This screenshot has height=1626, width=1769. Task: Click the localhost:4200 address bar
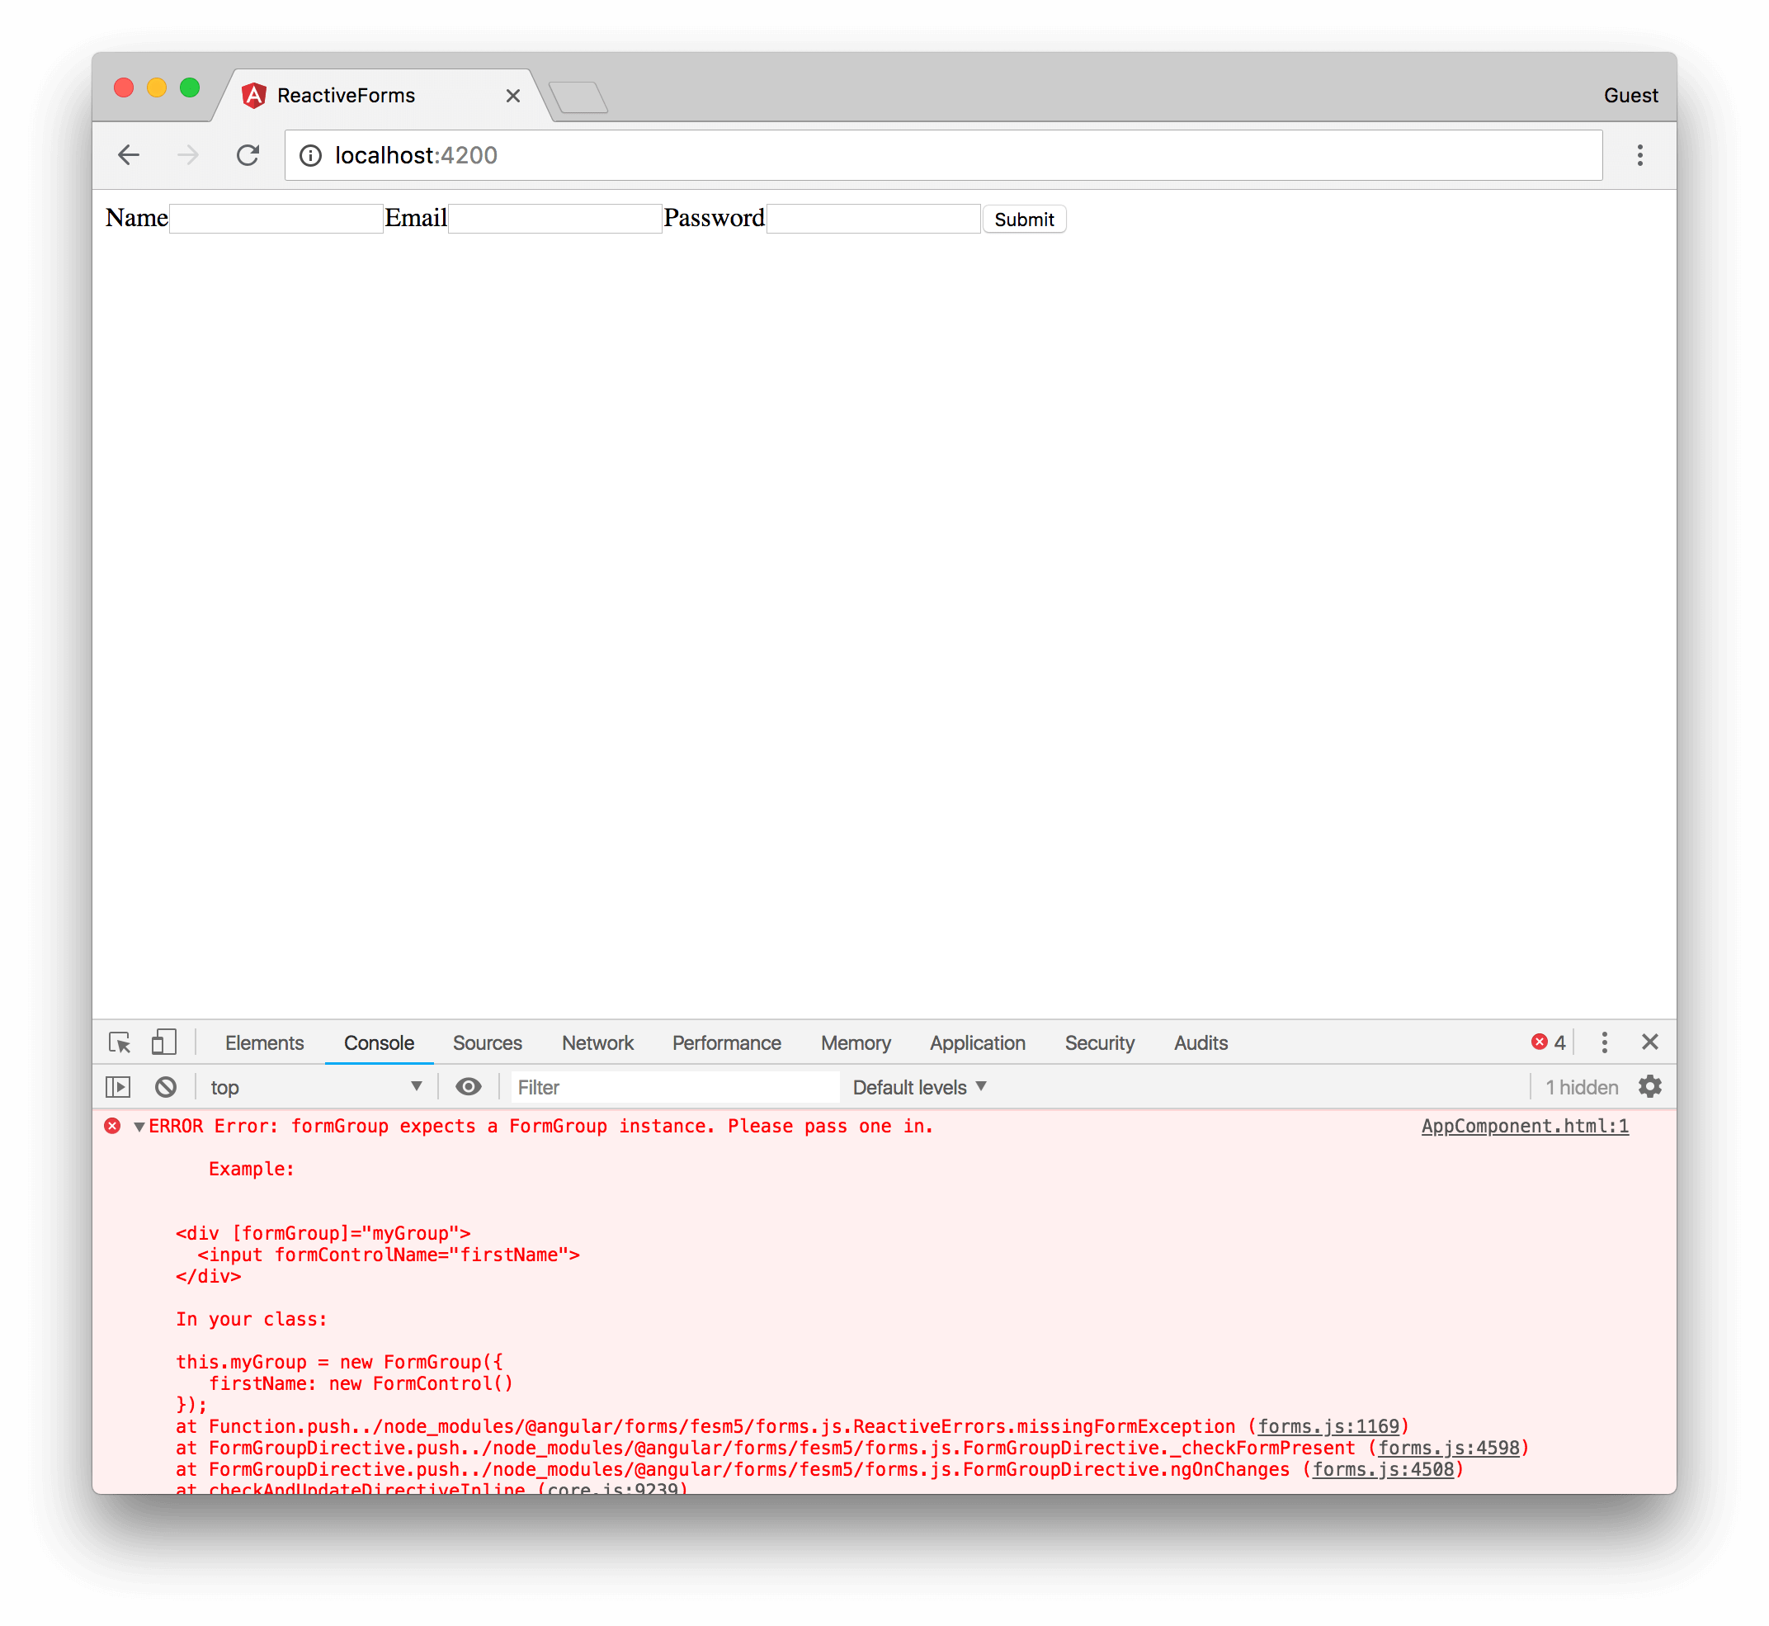pyautogui.click(x=943, y=156)
